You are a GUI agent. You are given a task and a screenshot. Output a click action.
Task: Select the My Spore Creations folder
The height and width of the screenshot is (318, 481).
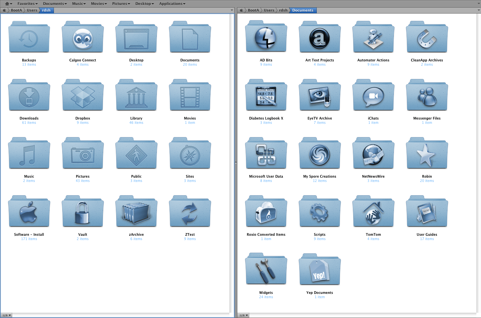pos(319,153)
